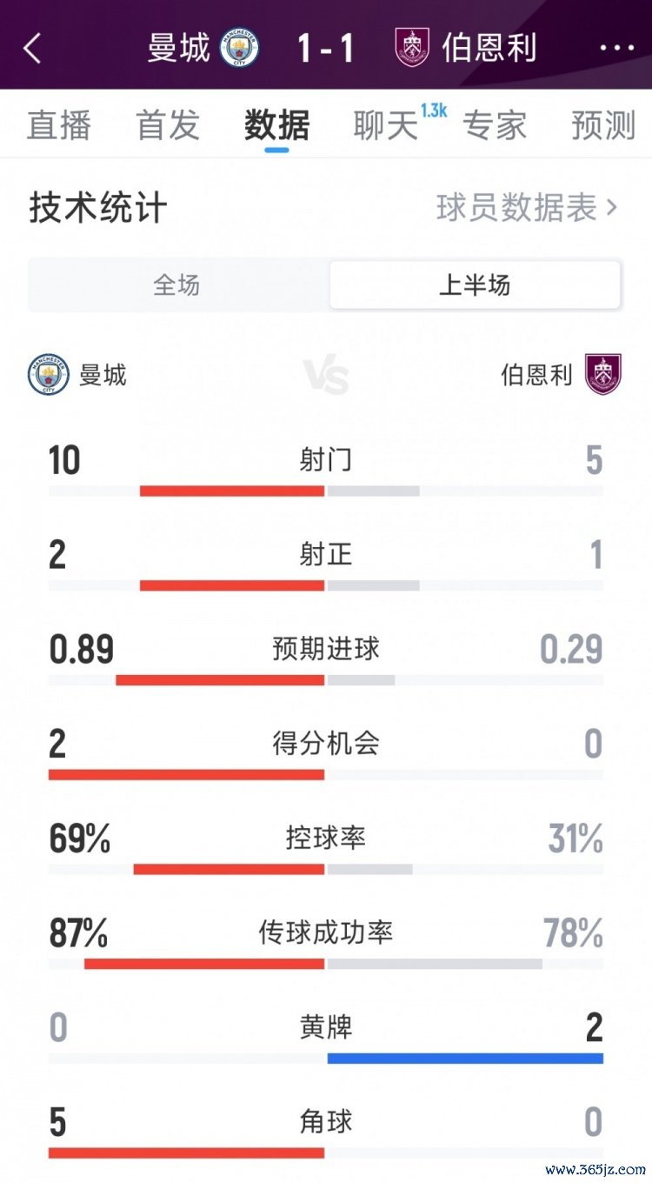Tap Manchester City logo above statistics
Image resolution: width=652 pixels, height=1183 pixels.
pyautogui.click(x=48, y=375)
